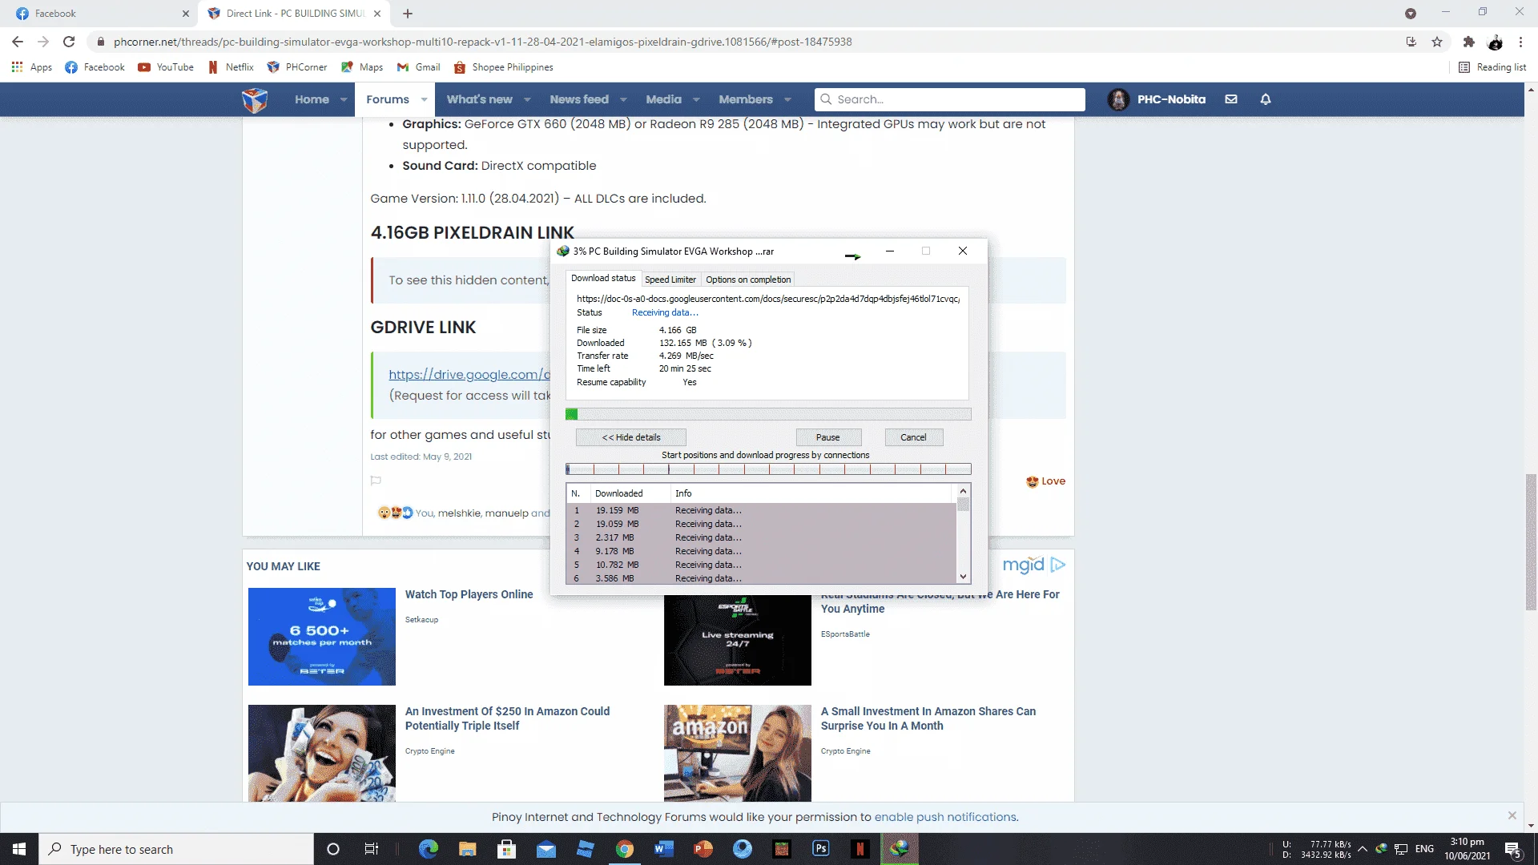Open the YouTube bookmark
Viewport: 1538px width, 865px height.
(166, 67)
